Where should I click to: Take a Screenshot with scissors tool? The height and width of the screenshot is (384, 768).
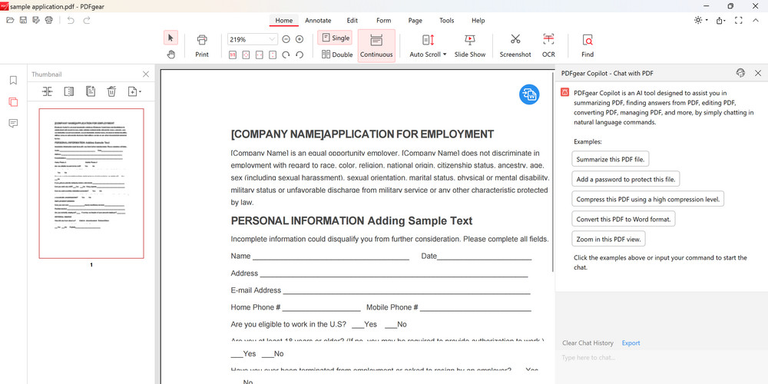coord(515,46)
